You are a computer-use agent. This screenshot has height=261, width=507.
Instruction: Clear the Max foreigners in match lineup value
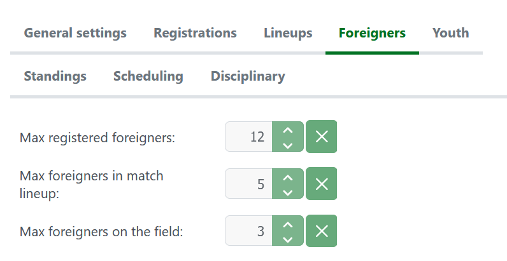(x=321, y=184)
